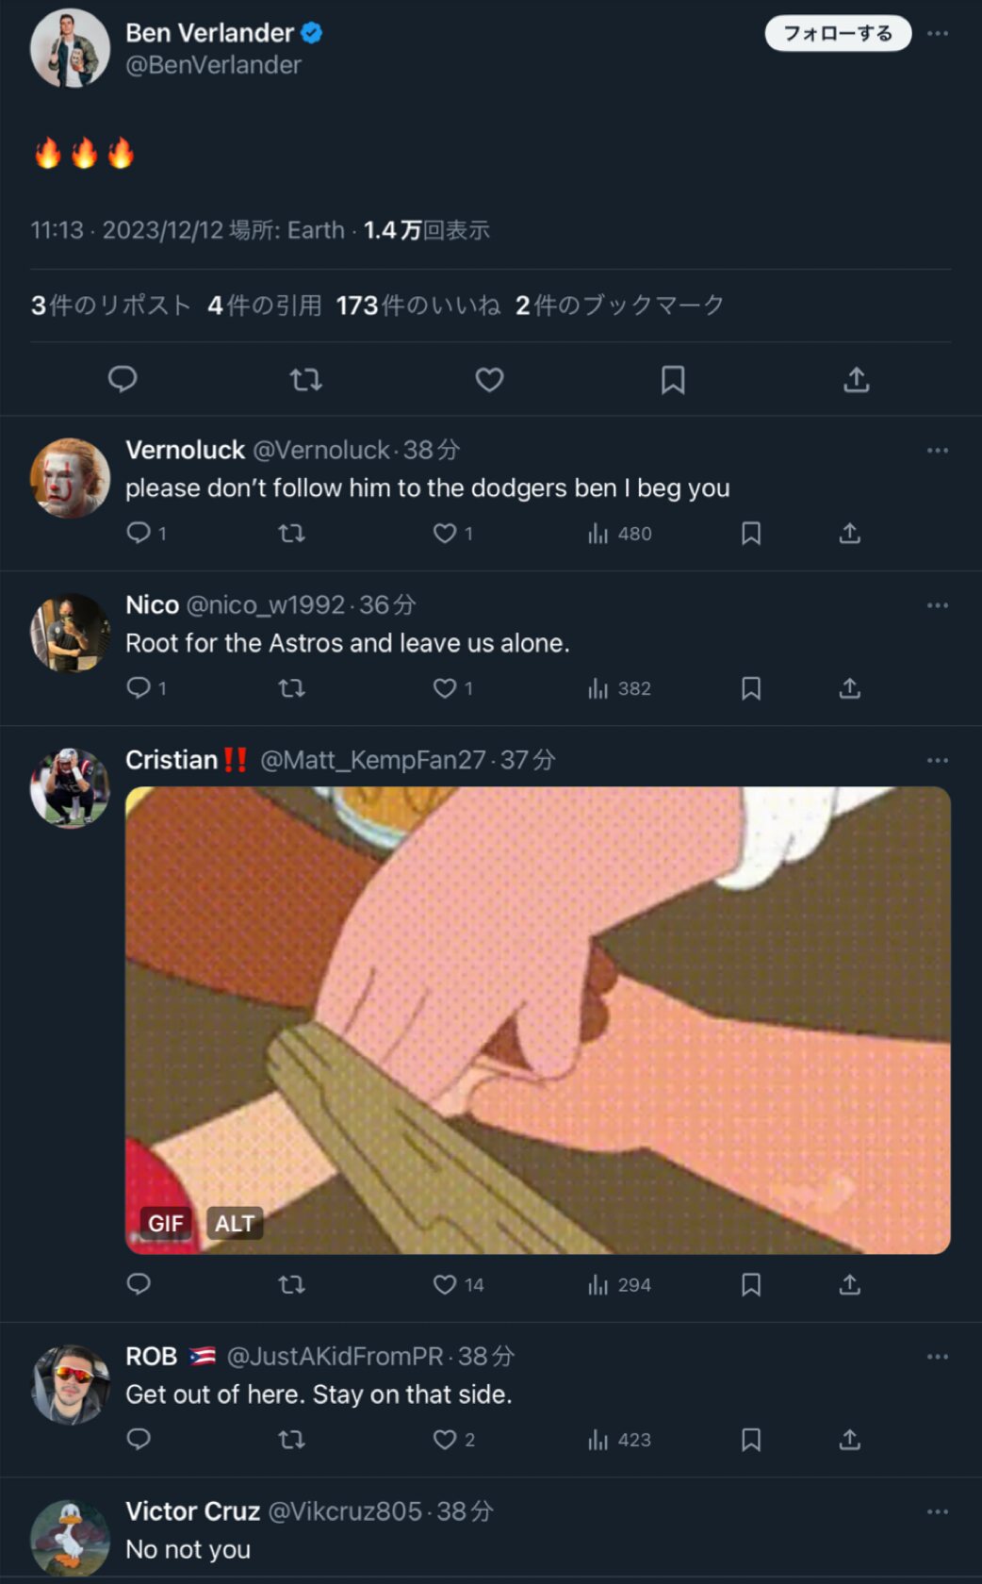Follow Ben Verlander

(x=837, y=34)
